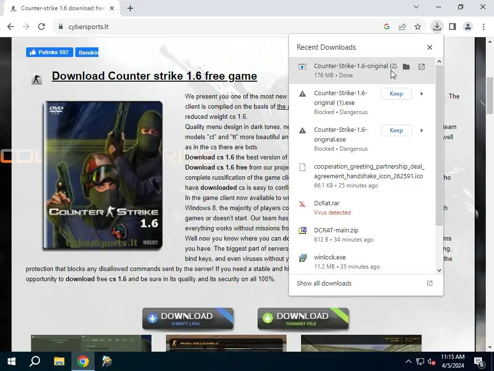Click the first game screenshot thumbnail
Viewport: 494px width, 371px height.
click(x=91, y=343)
